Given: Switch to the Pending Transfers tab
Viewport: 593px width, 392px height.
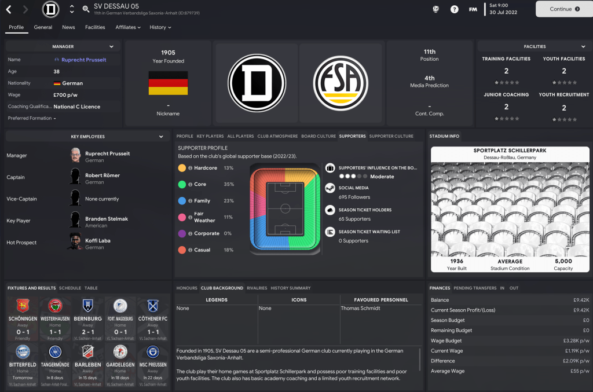Looking at the screenshot, I should tap(475, 288).
